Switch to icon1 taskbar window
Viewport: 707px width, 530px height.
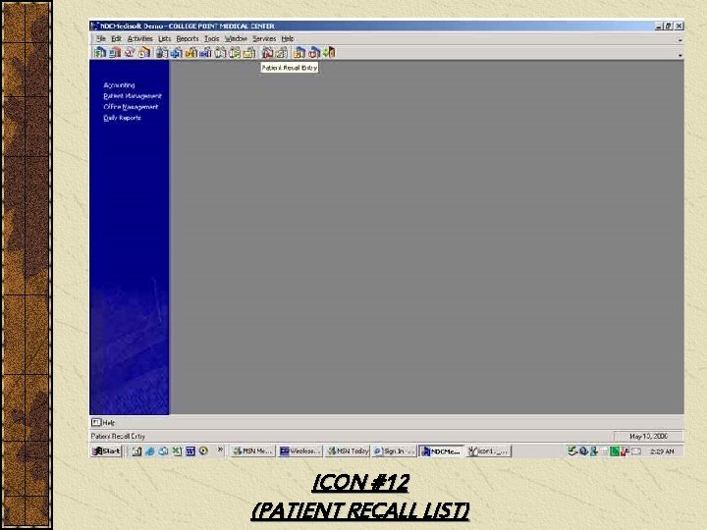(489, 451)
